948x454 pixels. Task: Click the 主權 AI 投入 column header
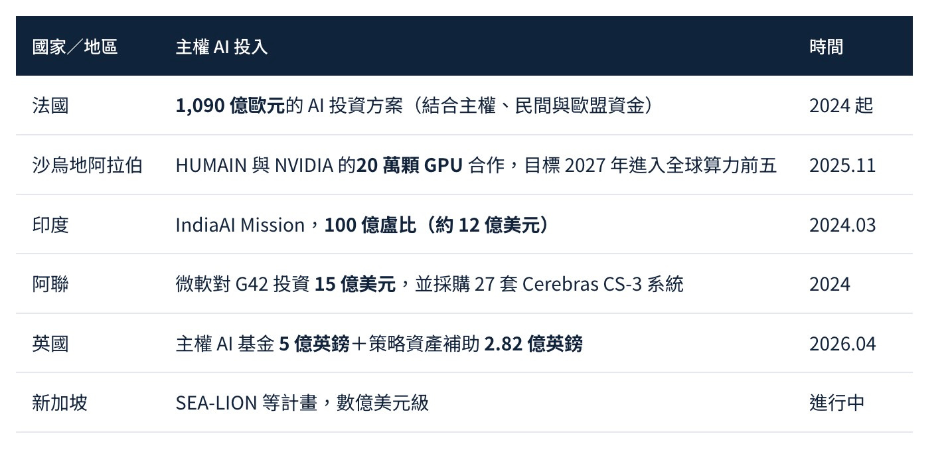[x=222, y=46]
